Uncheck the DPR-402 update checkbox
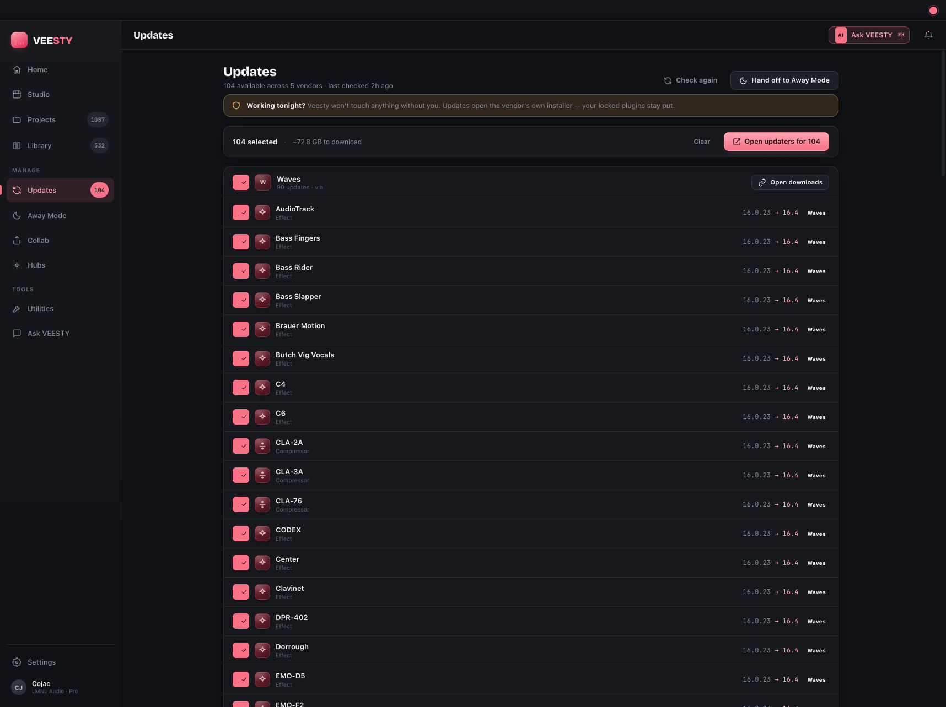946x707 pixels. pos(241,621)
